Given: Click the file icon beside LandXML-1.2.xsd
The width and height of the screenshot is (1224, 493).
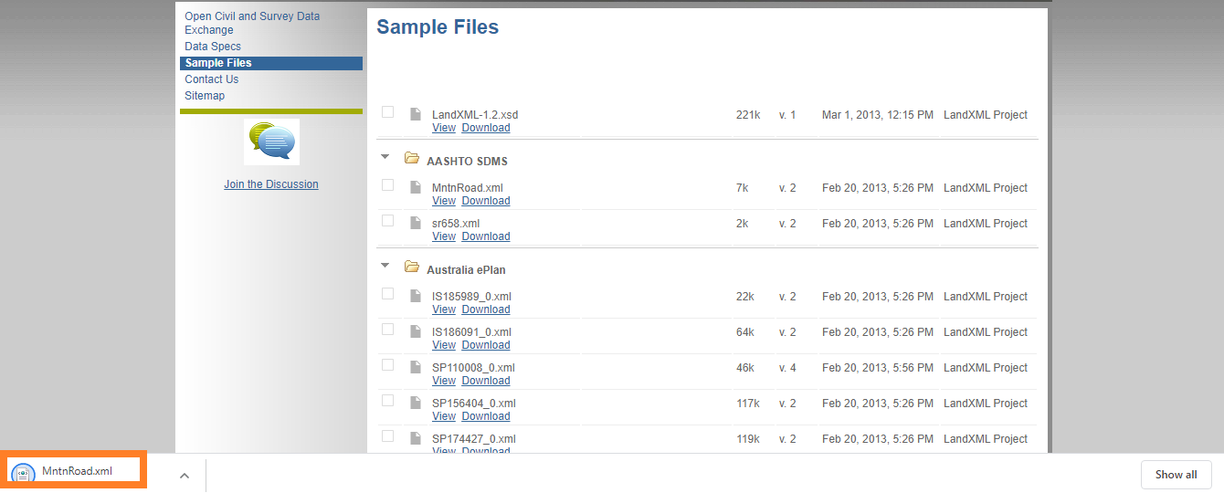Looking at the screenshot, I should click(x=416, y=114).
